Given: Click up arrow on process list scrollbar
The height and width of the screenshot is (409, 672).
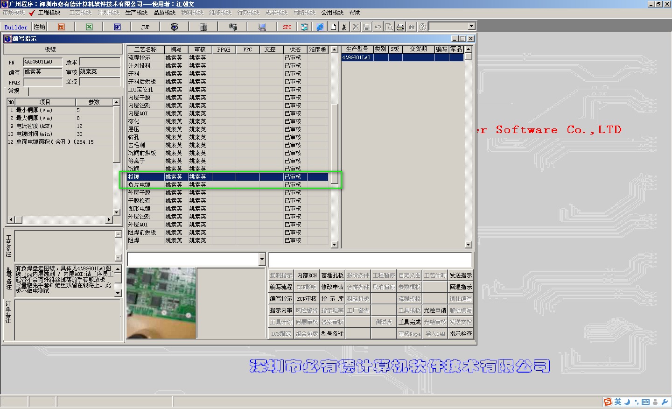Looking at the screenshot, I should pos(334,49).
